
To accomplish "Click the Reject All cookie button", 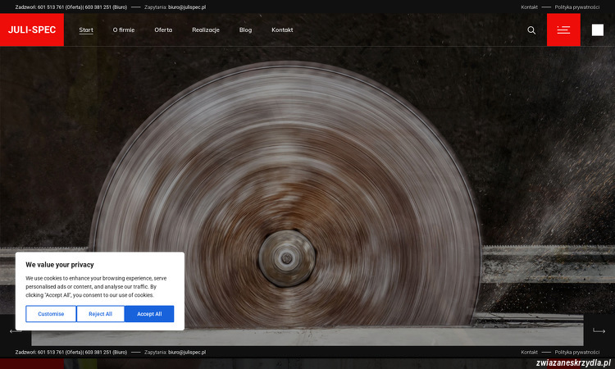I will pos(100,314).
